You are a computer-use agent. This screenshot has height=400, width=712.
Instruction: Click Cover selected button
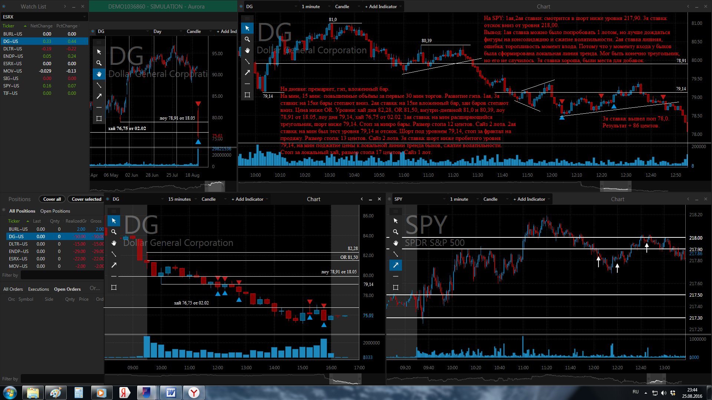tap(86, 199)
